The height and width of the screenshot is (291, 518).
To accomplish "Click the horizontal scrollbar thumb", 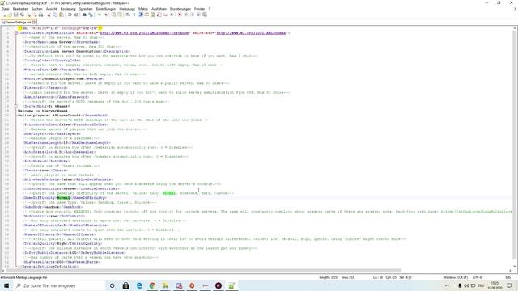I will [202, 271].
